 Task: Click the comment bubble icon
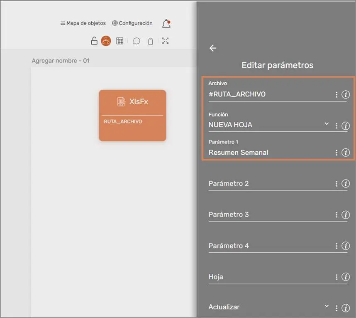tap(137, 41)
